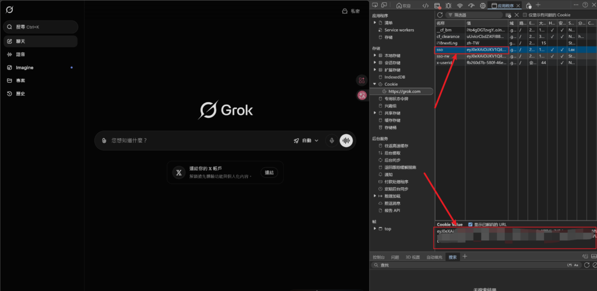Click the microphone dictation icon
Image resolution: width=597 pixels, height=291 pixels.
tap(331, 141)
